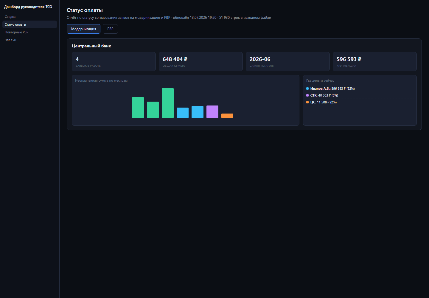Click the first green chart bar

138,108
